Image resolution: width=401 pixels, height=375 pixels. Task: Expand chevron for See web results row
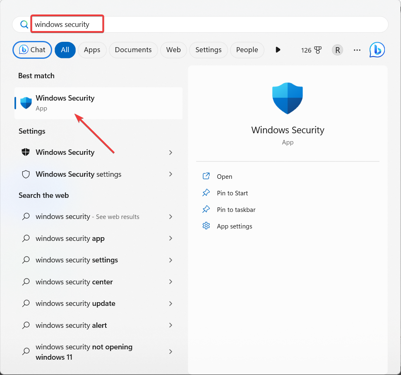170,216
